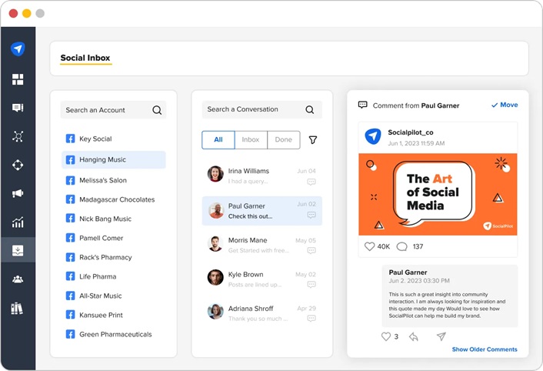Select Life Pharma account

[114, 277]
